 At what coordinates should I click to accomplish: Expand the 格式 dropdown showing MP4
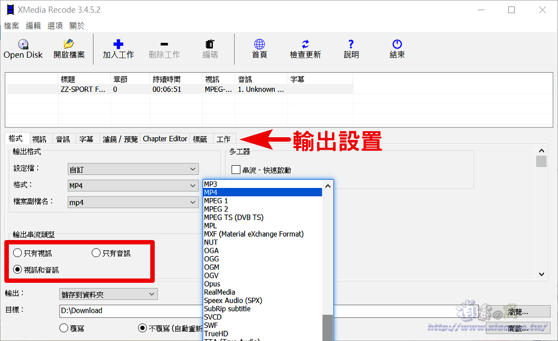click(x=133, y=186)
